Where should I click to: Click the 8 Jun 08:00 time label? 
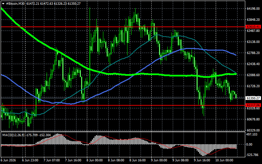click(x=116, y=160)
